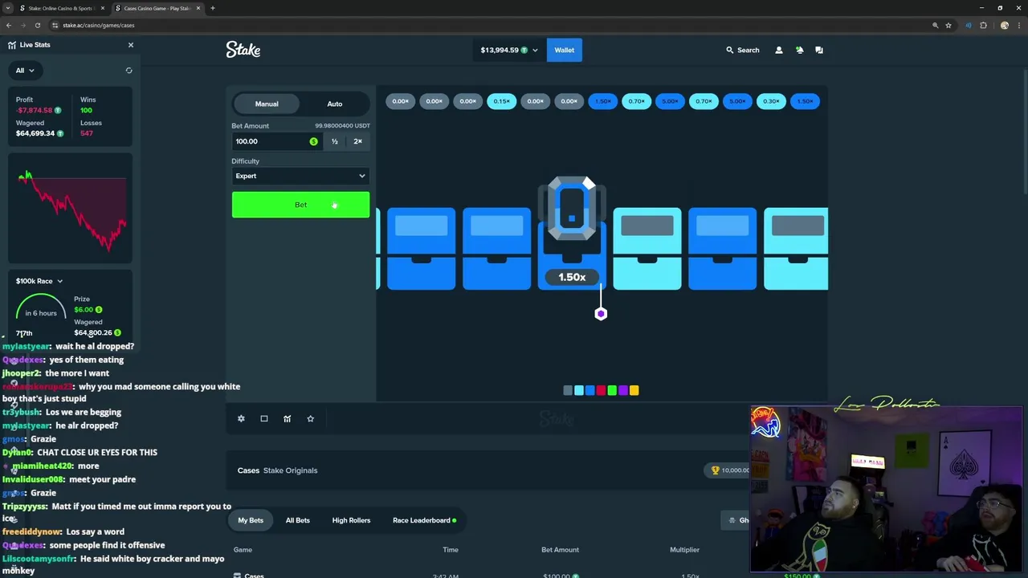Open notifications bell icon
Screen dimensions: 1028x578
[799, 50]
